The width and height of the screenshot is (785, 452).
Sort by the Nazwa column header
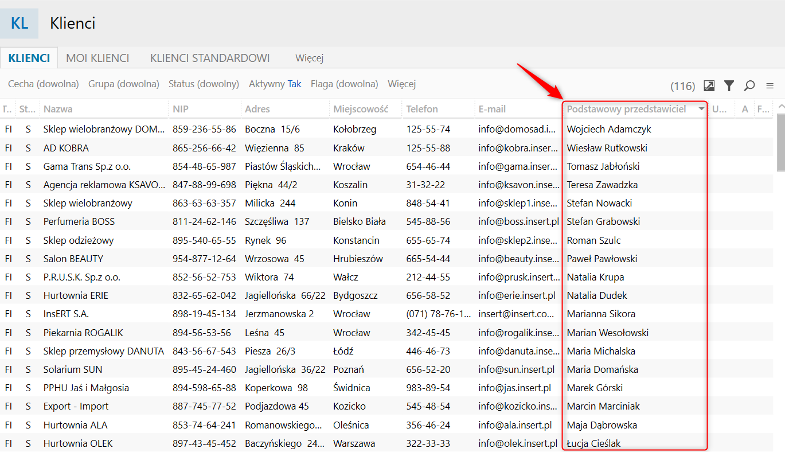pyautogui.click(x=104, y=109)
